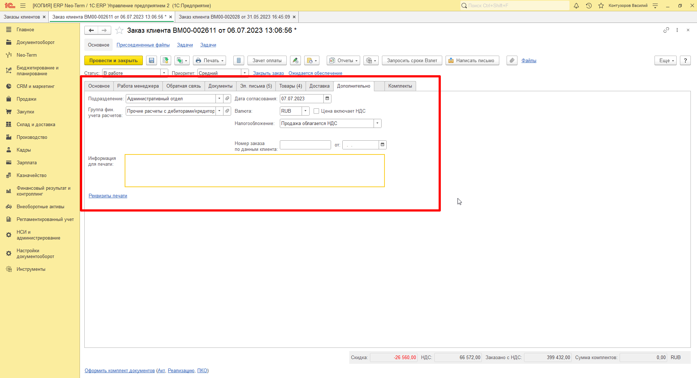Click Зачет оплаты button
This screenshot has height=378, width=697.
(267, 61)
